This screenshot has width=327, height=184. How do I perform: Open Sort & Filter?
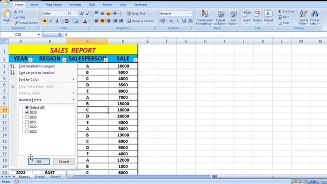click(x=303, y=17)
